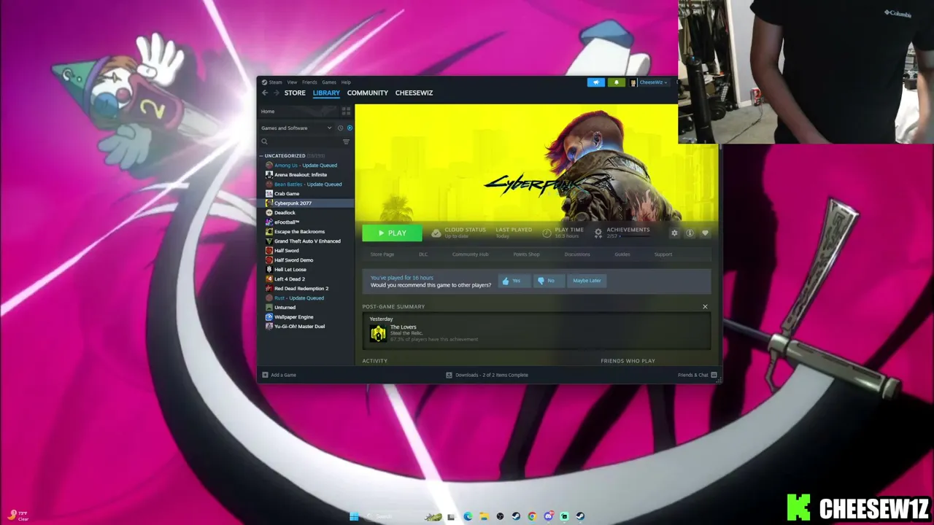Open the Discussions link
Screen dimensions: 934x525
point(577,254)
